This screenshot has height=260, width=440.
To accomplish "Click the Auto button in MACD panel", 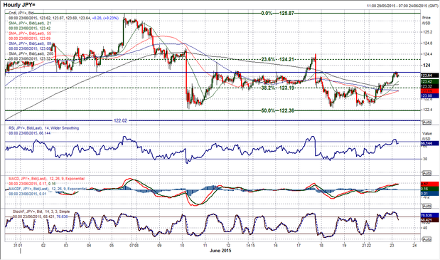I will pos(426,206).
